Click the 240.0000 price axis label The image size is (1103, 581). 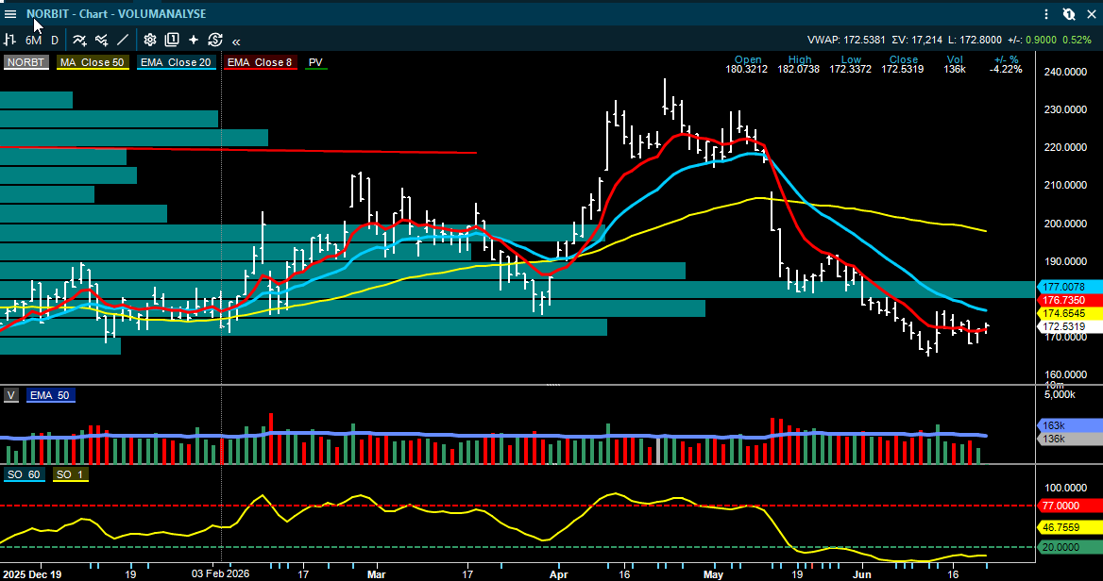1067,72
